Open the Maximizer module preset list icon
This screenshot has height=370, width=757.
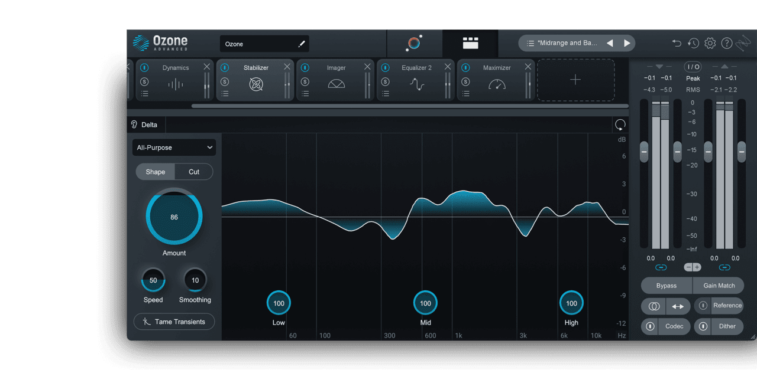(x=466, y=93)
